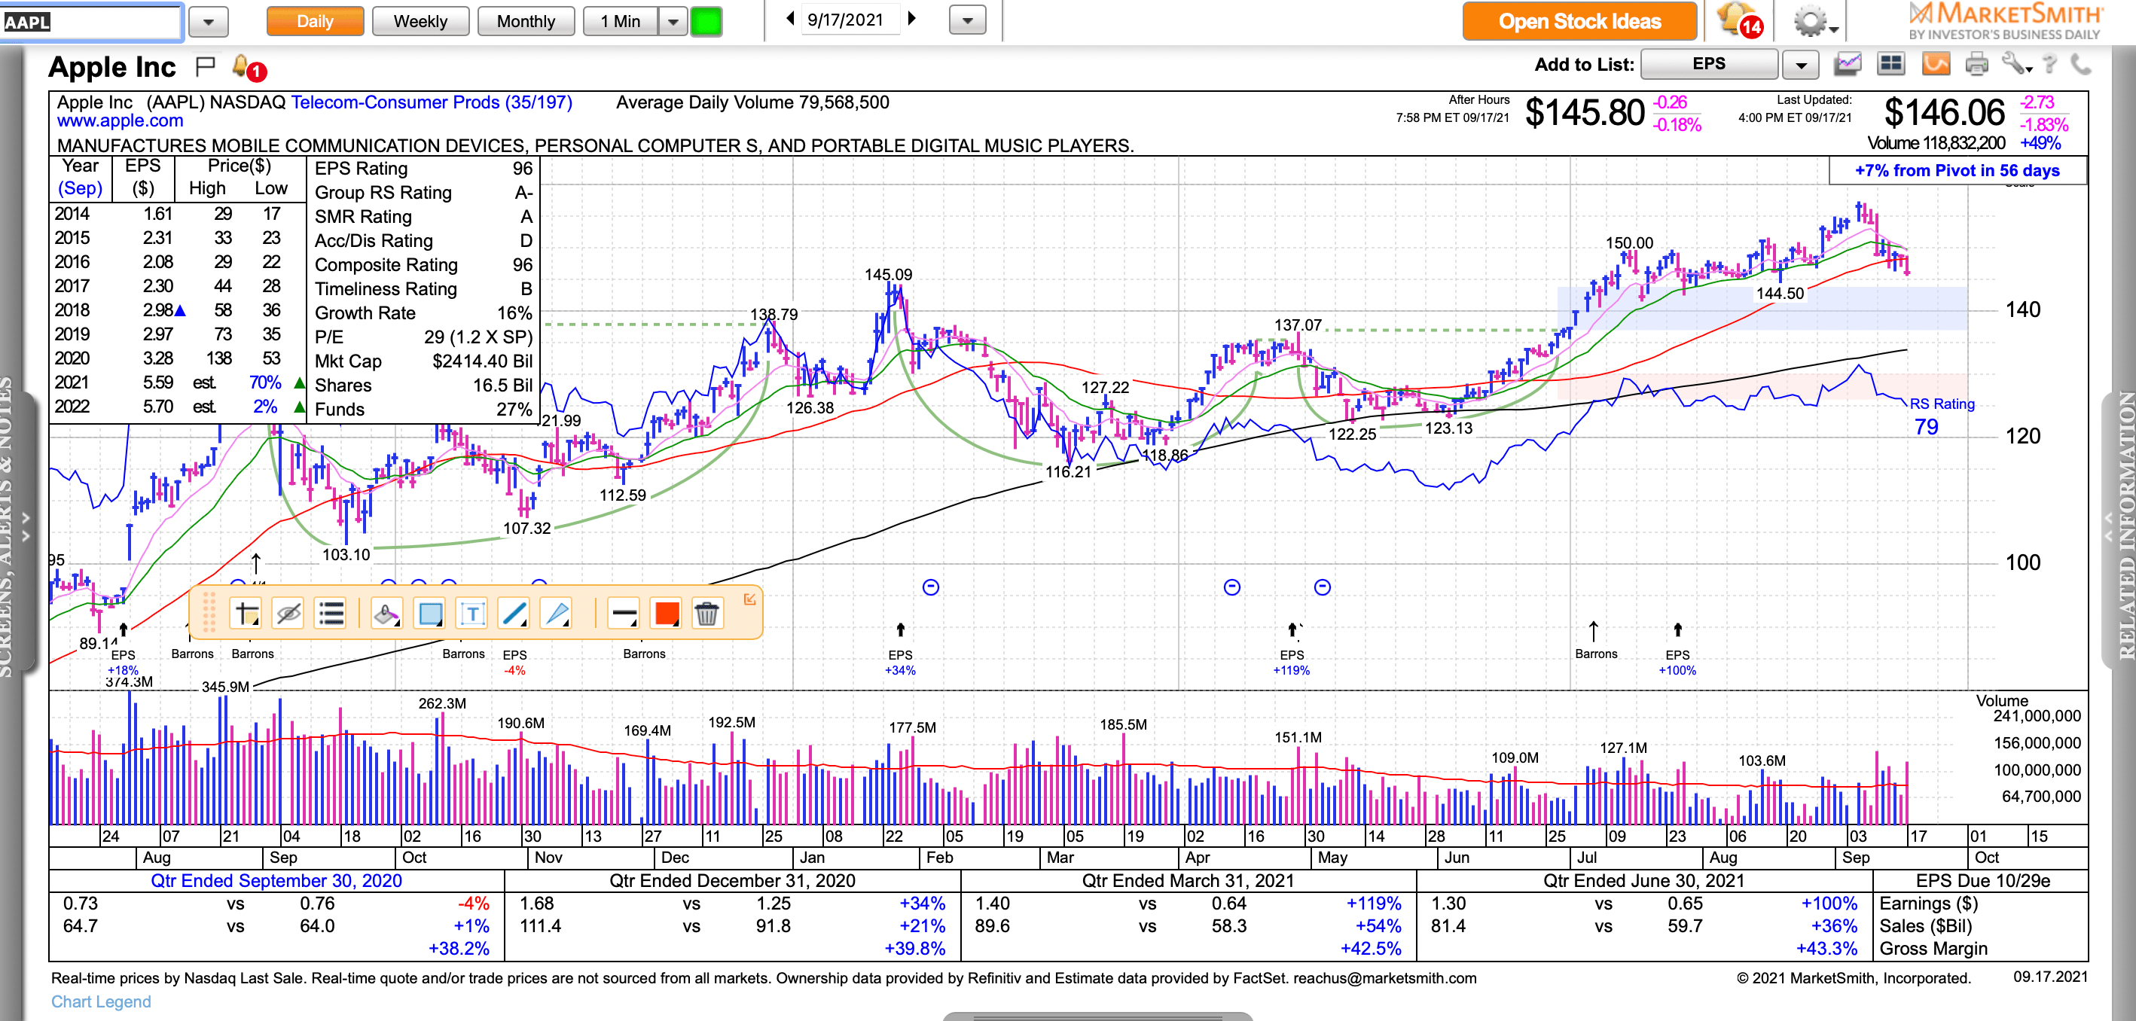Click the RS Rating 79 label
This screenshot has height=1021, width=2136.
pyautogui.click(x=1942, y=415)
